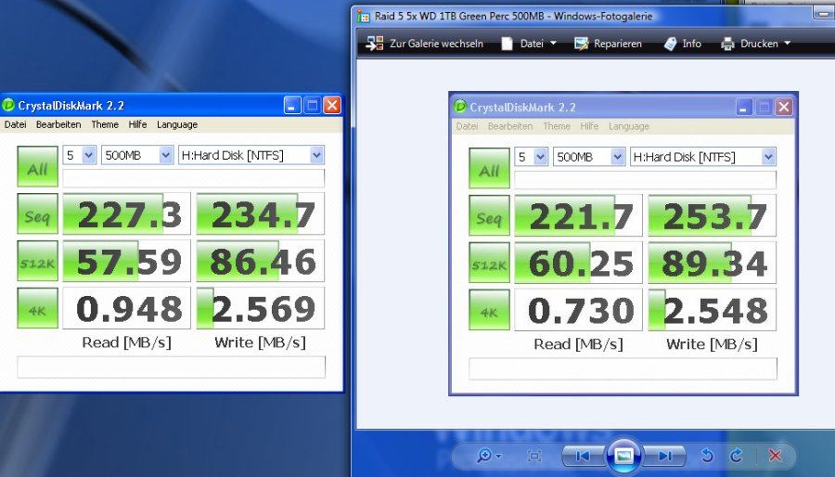Image resolution: width=835 pixels, height=477 pixels.
Task: Click the 512K read result 57.59
Action: pyautogui.click(x=126, y=261)
